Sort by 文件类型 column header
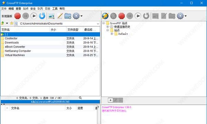This screenshot has width=207, height=124. click(x=75, y=30)
